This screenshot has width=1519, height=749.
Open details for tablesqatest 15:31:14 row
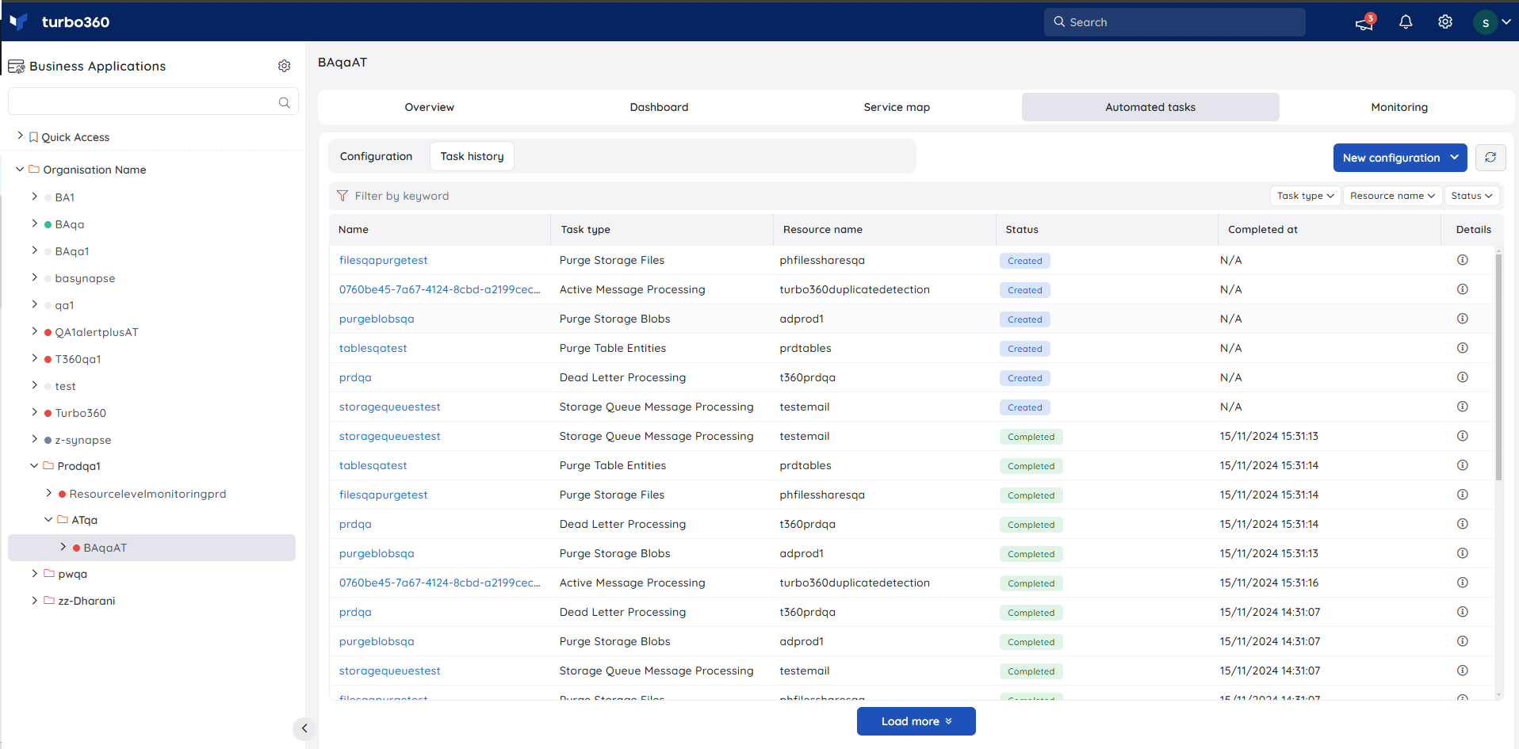click(1463, 465)
